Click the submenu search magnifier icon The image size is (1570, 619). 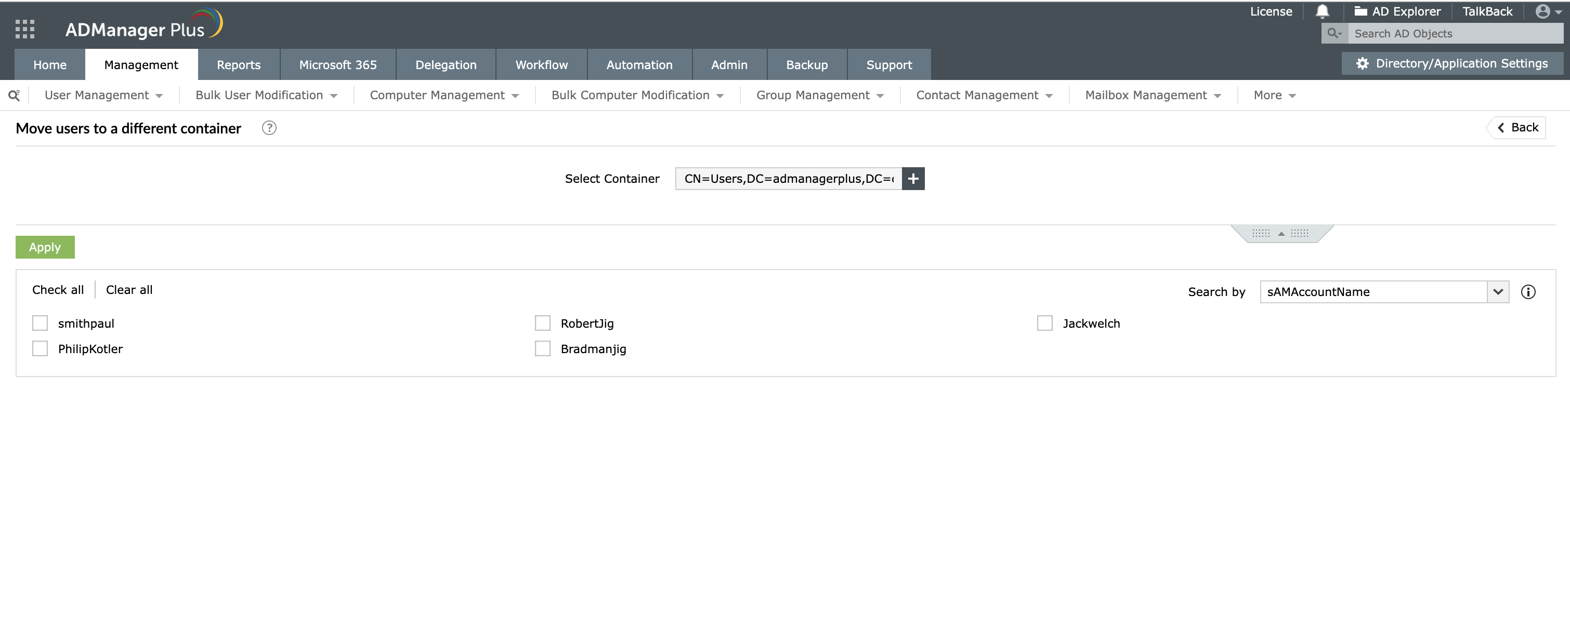tap(14, 96)
